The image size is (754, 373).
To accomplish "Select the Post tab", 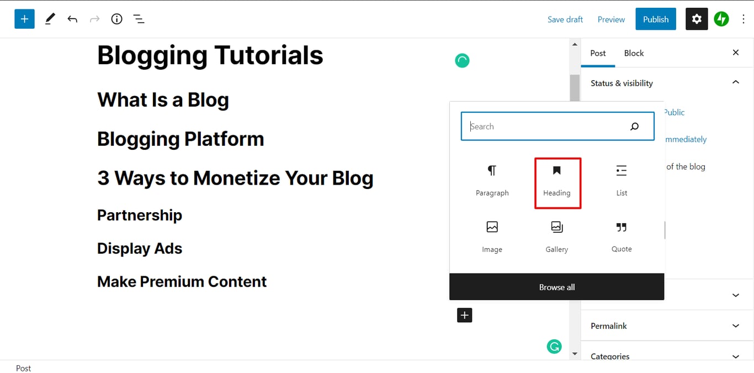I will tap(598, 53).
